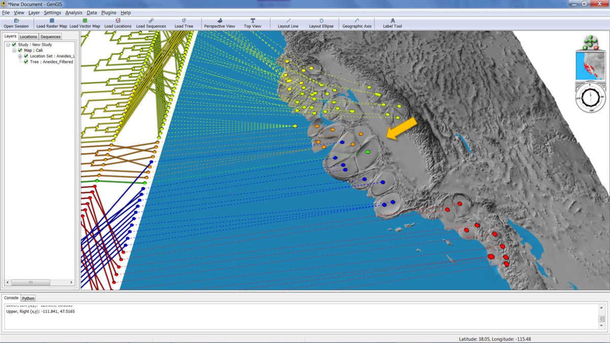Open the Layer menu
Screen dimensions: 610x343
pos(34,13)
